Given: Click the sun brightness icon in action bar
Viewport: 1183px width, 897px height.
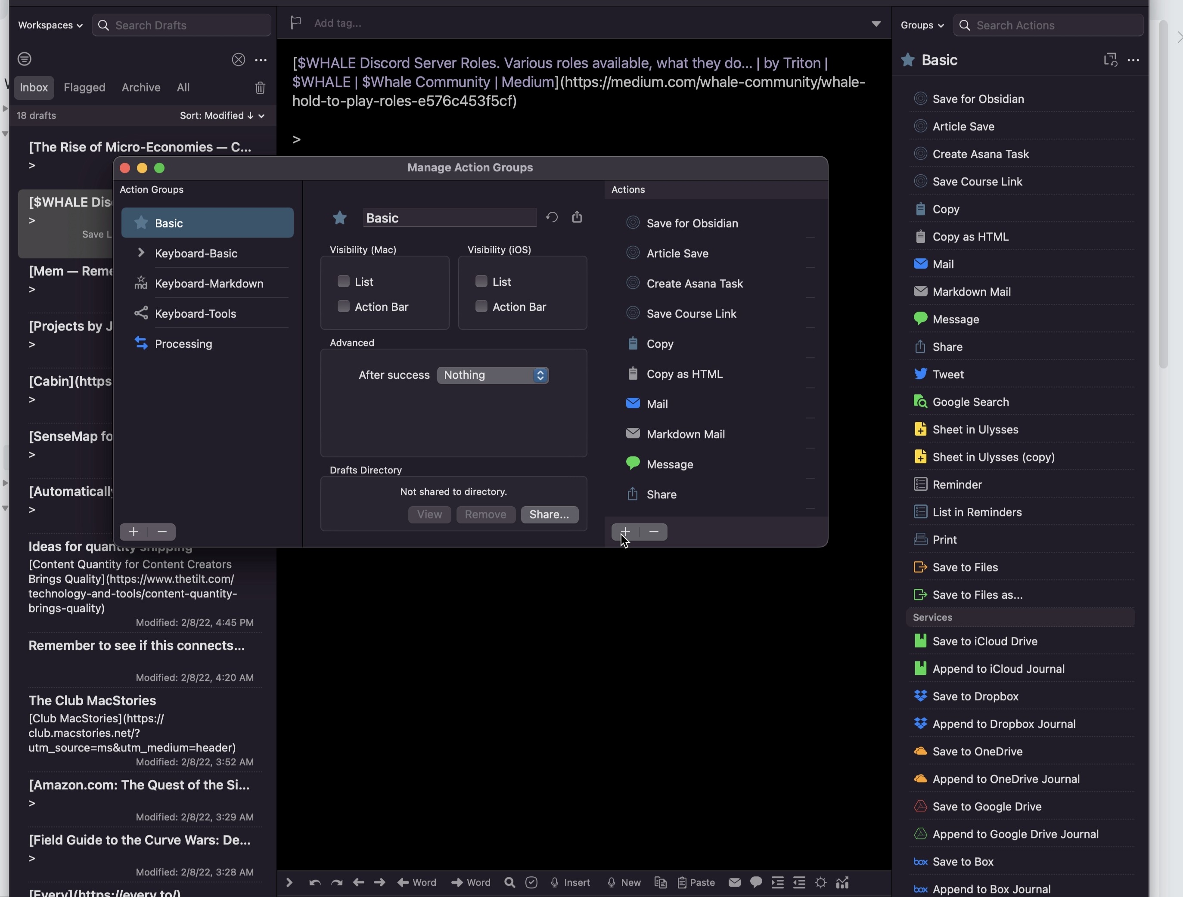Looking at the screenshot, I should (x=821, y=882).
